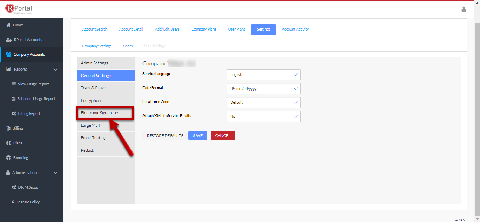Open the User Plans tab
Screen dimensions: 480x222
coord(237,29)
